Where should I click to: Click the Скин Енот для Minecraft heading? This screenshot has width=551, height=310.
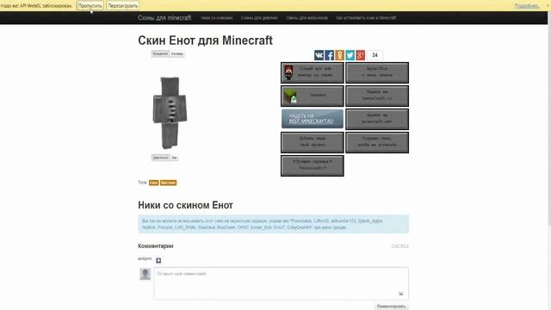click(x=205, y=40)
